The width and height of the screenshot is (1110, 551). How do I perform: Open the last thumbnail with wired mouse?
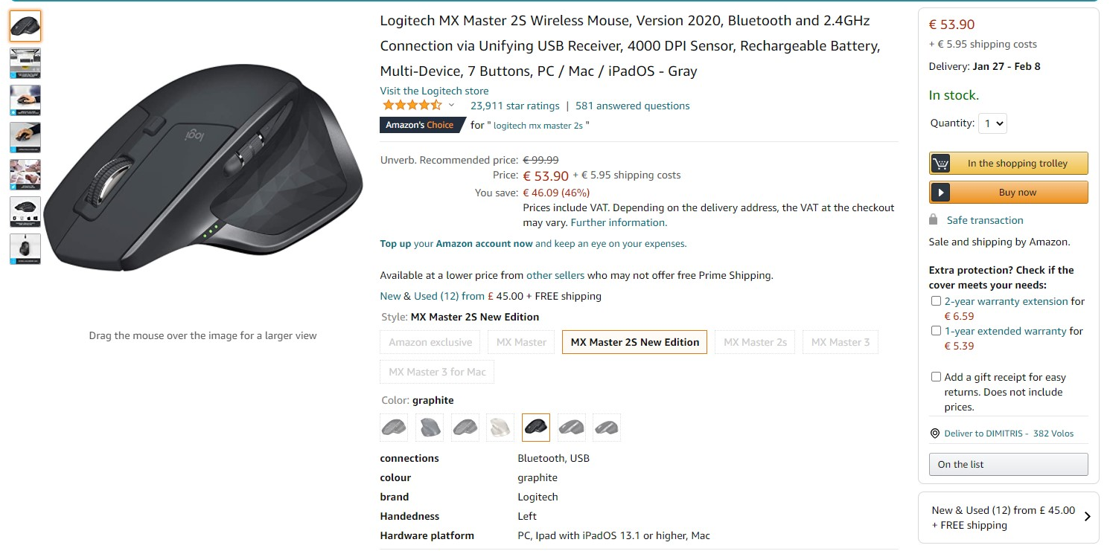[25, 249]
